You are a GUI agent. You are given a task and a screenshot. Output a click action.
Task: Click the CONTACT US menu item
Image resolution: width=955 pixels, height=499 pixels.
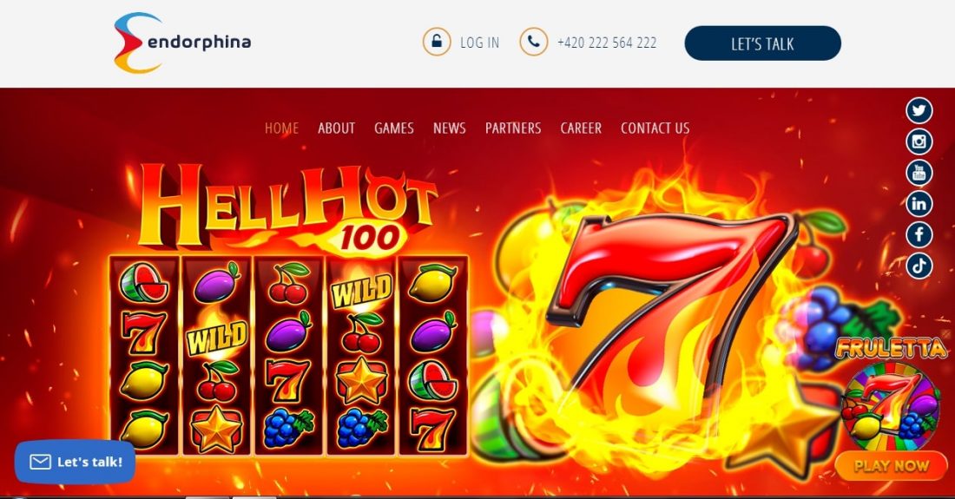tap(655, 128)
